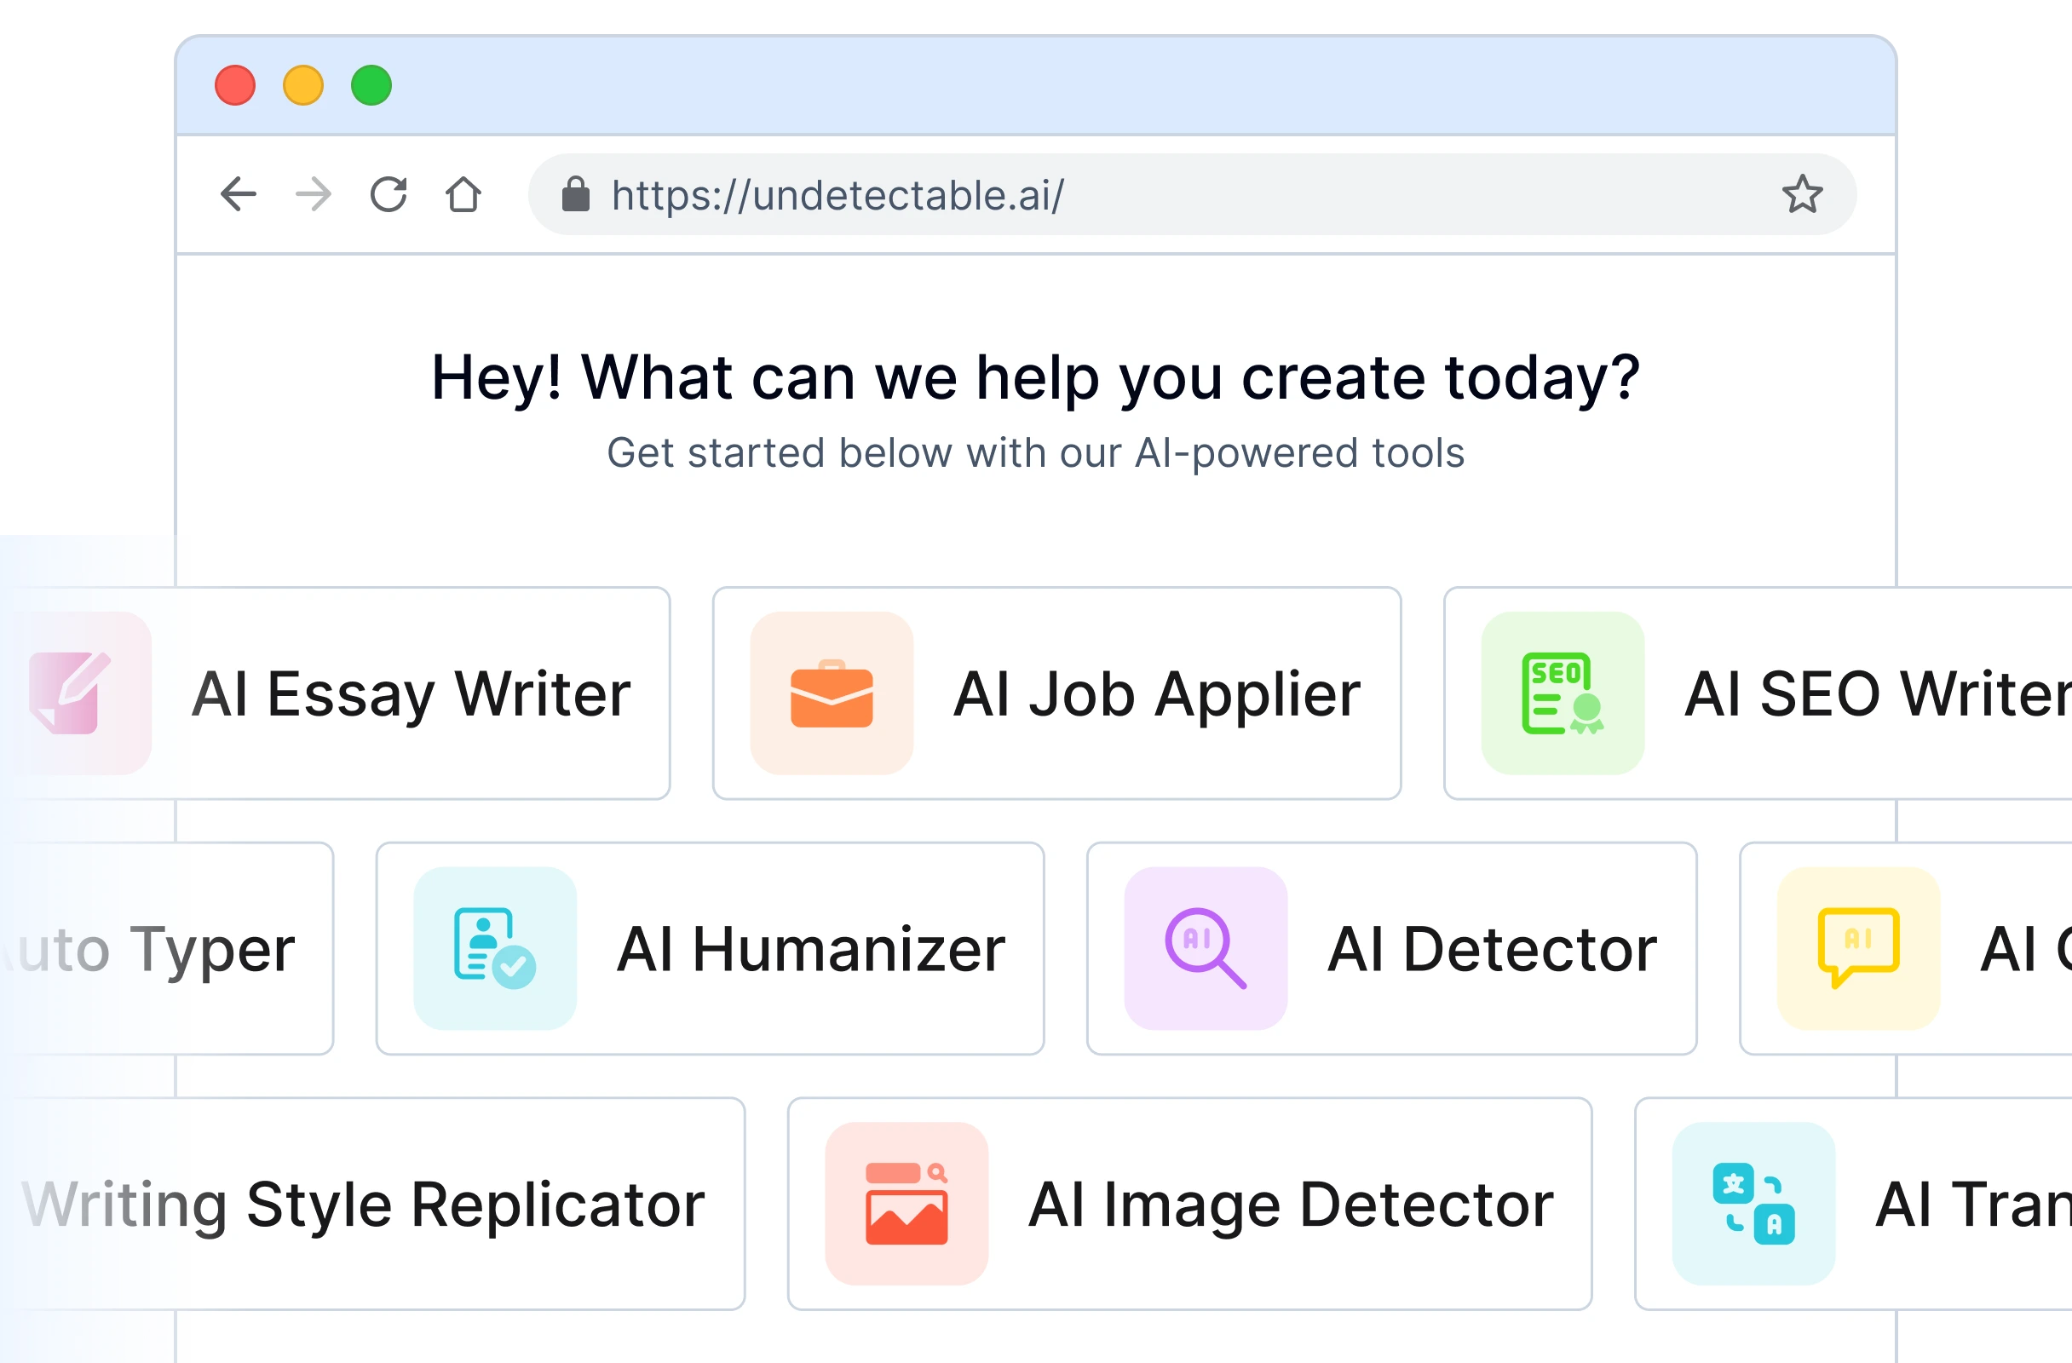This screenshot has width=2072, height=1363.
Task: Click the green SEO document icon
Action: 1563,693
